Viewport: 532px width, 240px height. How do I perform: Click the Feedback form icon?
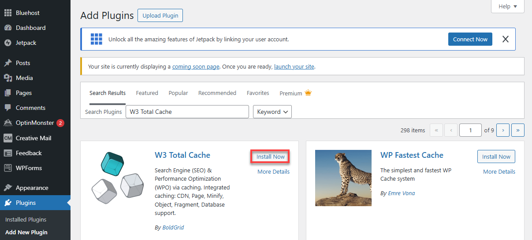point(8,153)
